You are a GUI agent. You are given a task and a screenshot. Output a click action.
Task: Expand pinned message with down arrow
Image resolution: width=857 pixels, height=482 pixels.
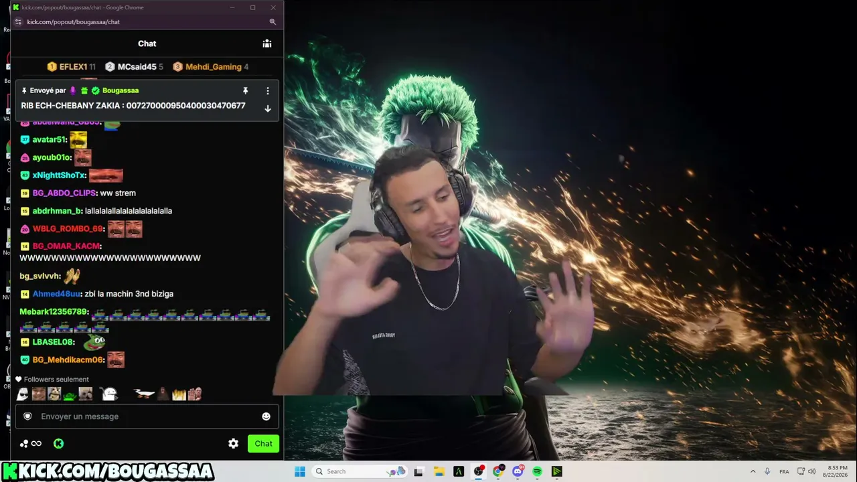point(268,108)
